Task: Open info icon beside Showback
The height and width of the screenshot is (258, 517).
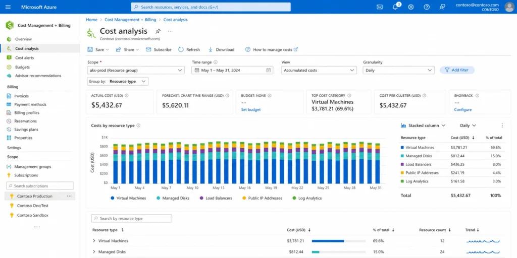Action: [x=477, y=95]
